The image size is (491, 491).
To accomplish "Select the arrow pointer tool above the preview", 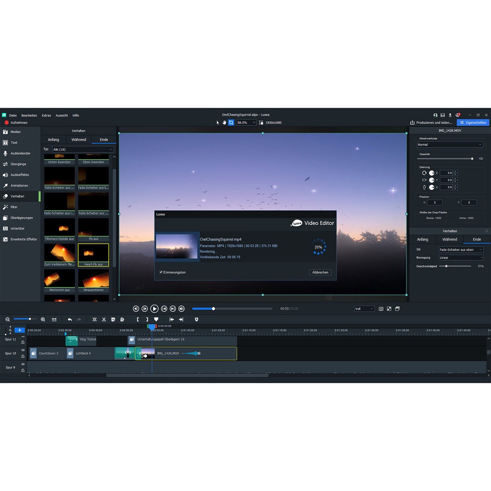I will 218,122.
